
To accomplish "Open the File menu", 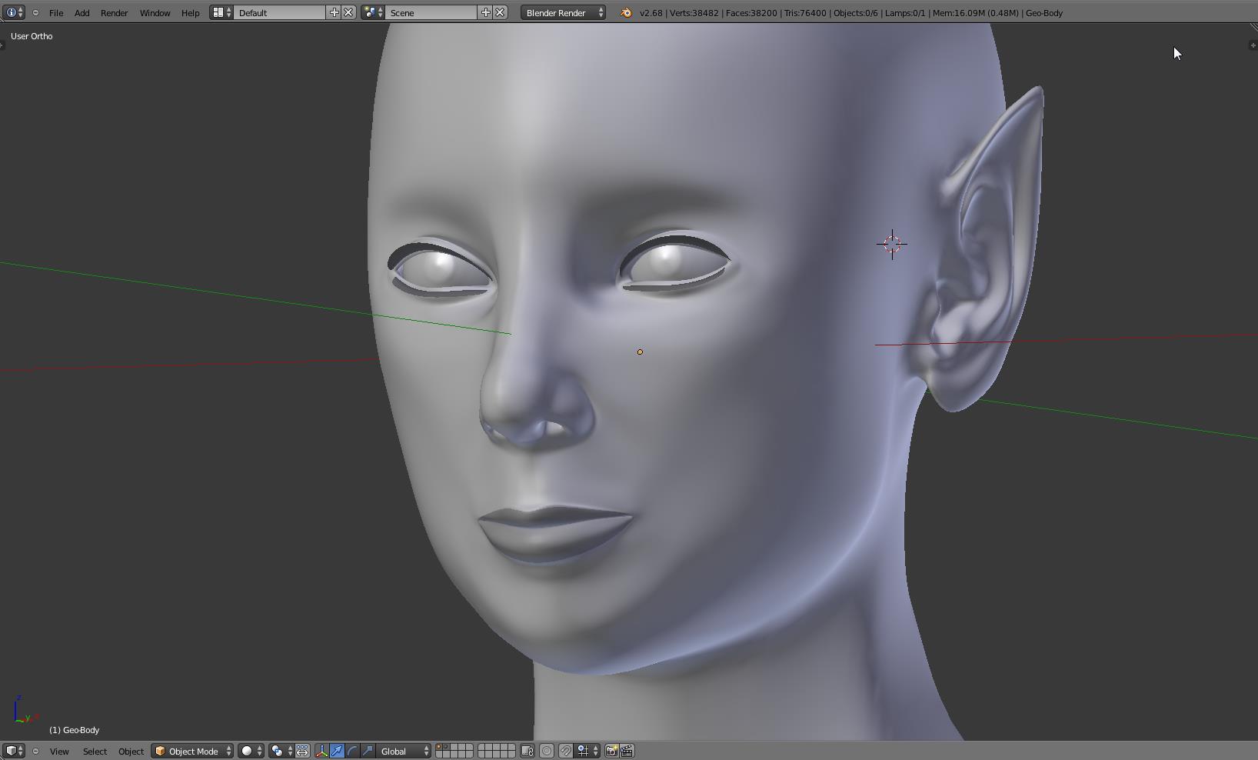I will pyautogui.click(x=56, y=13).
